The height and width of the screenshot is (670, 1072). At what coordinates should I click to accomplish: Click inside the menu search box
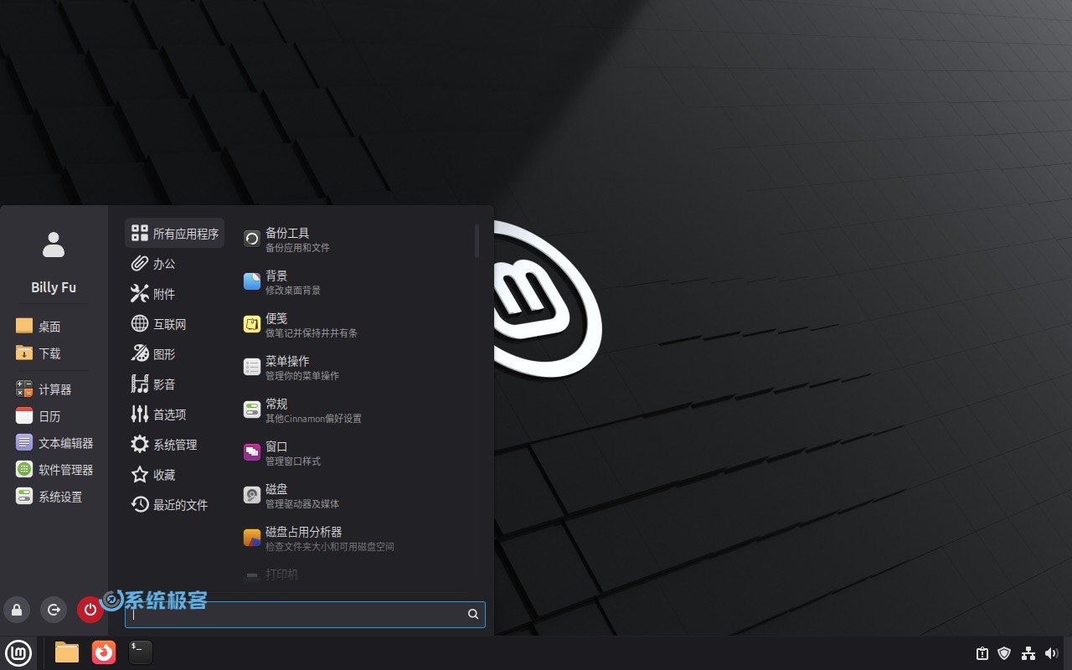pos(301,614)
